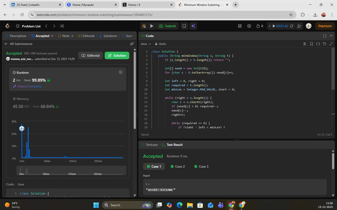Switch to the Testcase tab
The image size is (337, 210).
pos(150,145)
